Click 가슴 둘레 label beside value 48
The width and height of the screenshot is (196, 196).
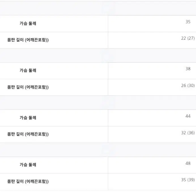pos(28,165)
